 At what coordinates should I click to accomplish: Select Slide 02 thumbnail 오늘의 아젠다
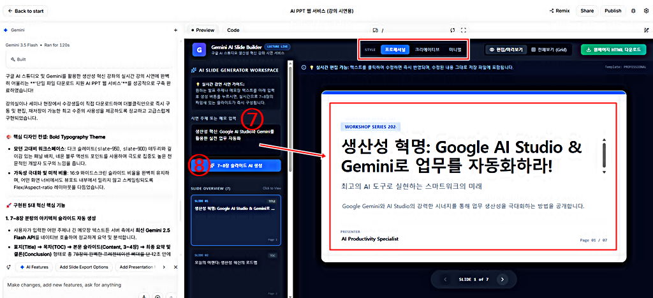(x=235, y=273)
